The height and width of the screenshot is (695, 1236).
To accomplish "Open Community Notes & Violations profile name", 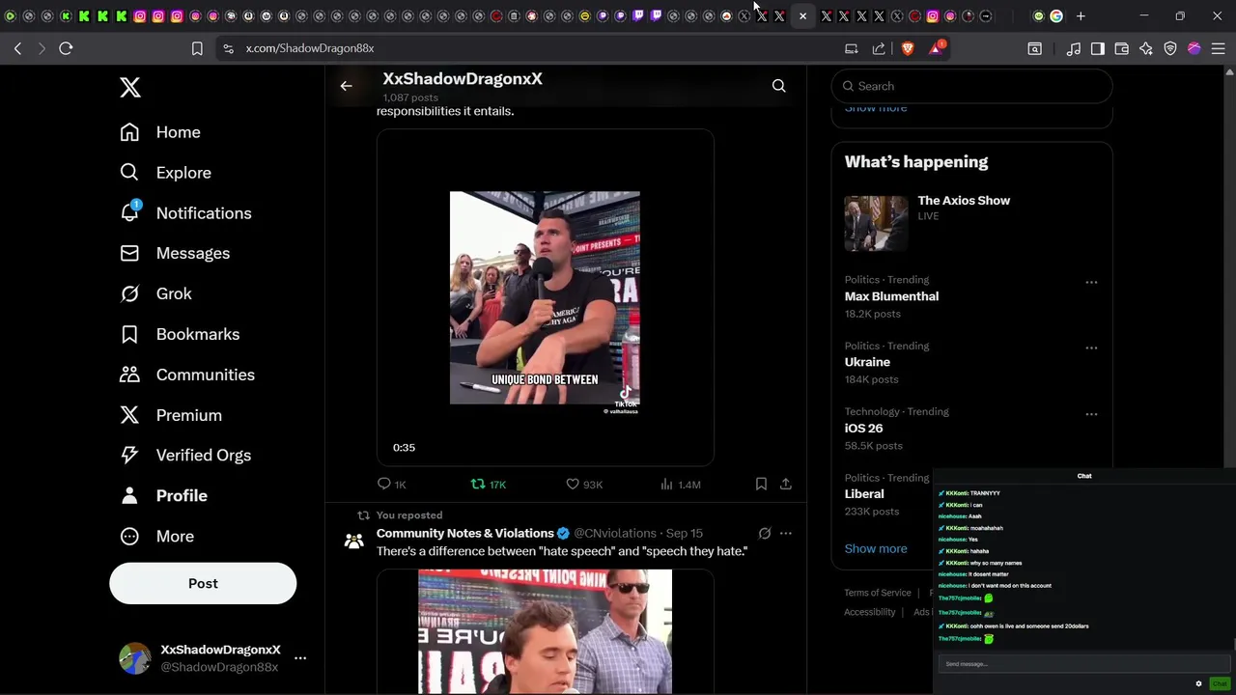I will 464,533.
